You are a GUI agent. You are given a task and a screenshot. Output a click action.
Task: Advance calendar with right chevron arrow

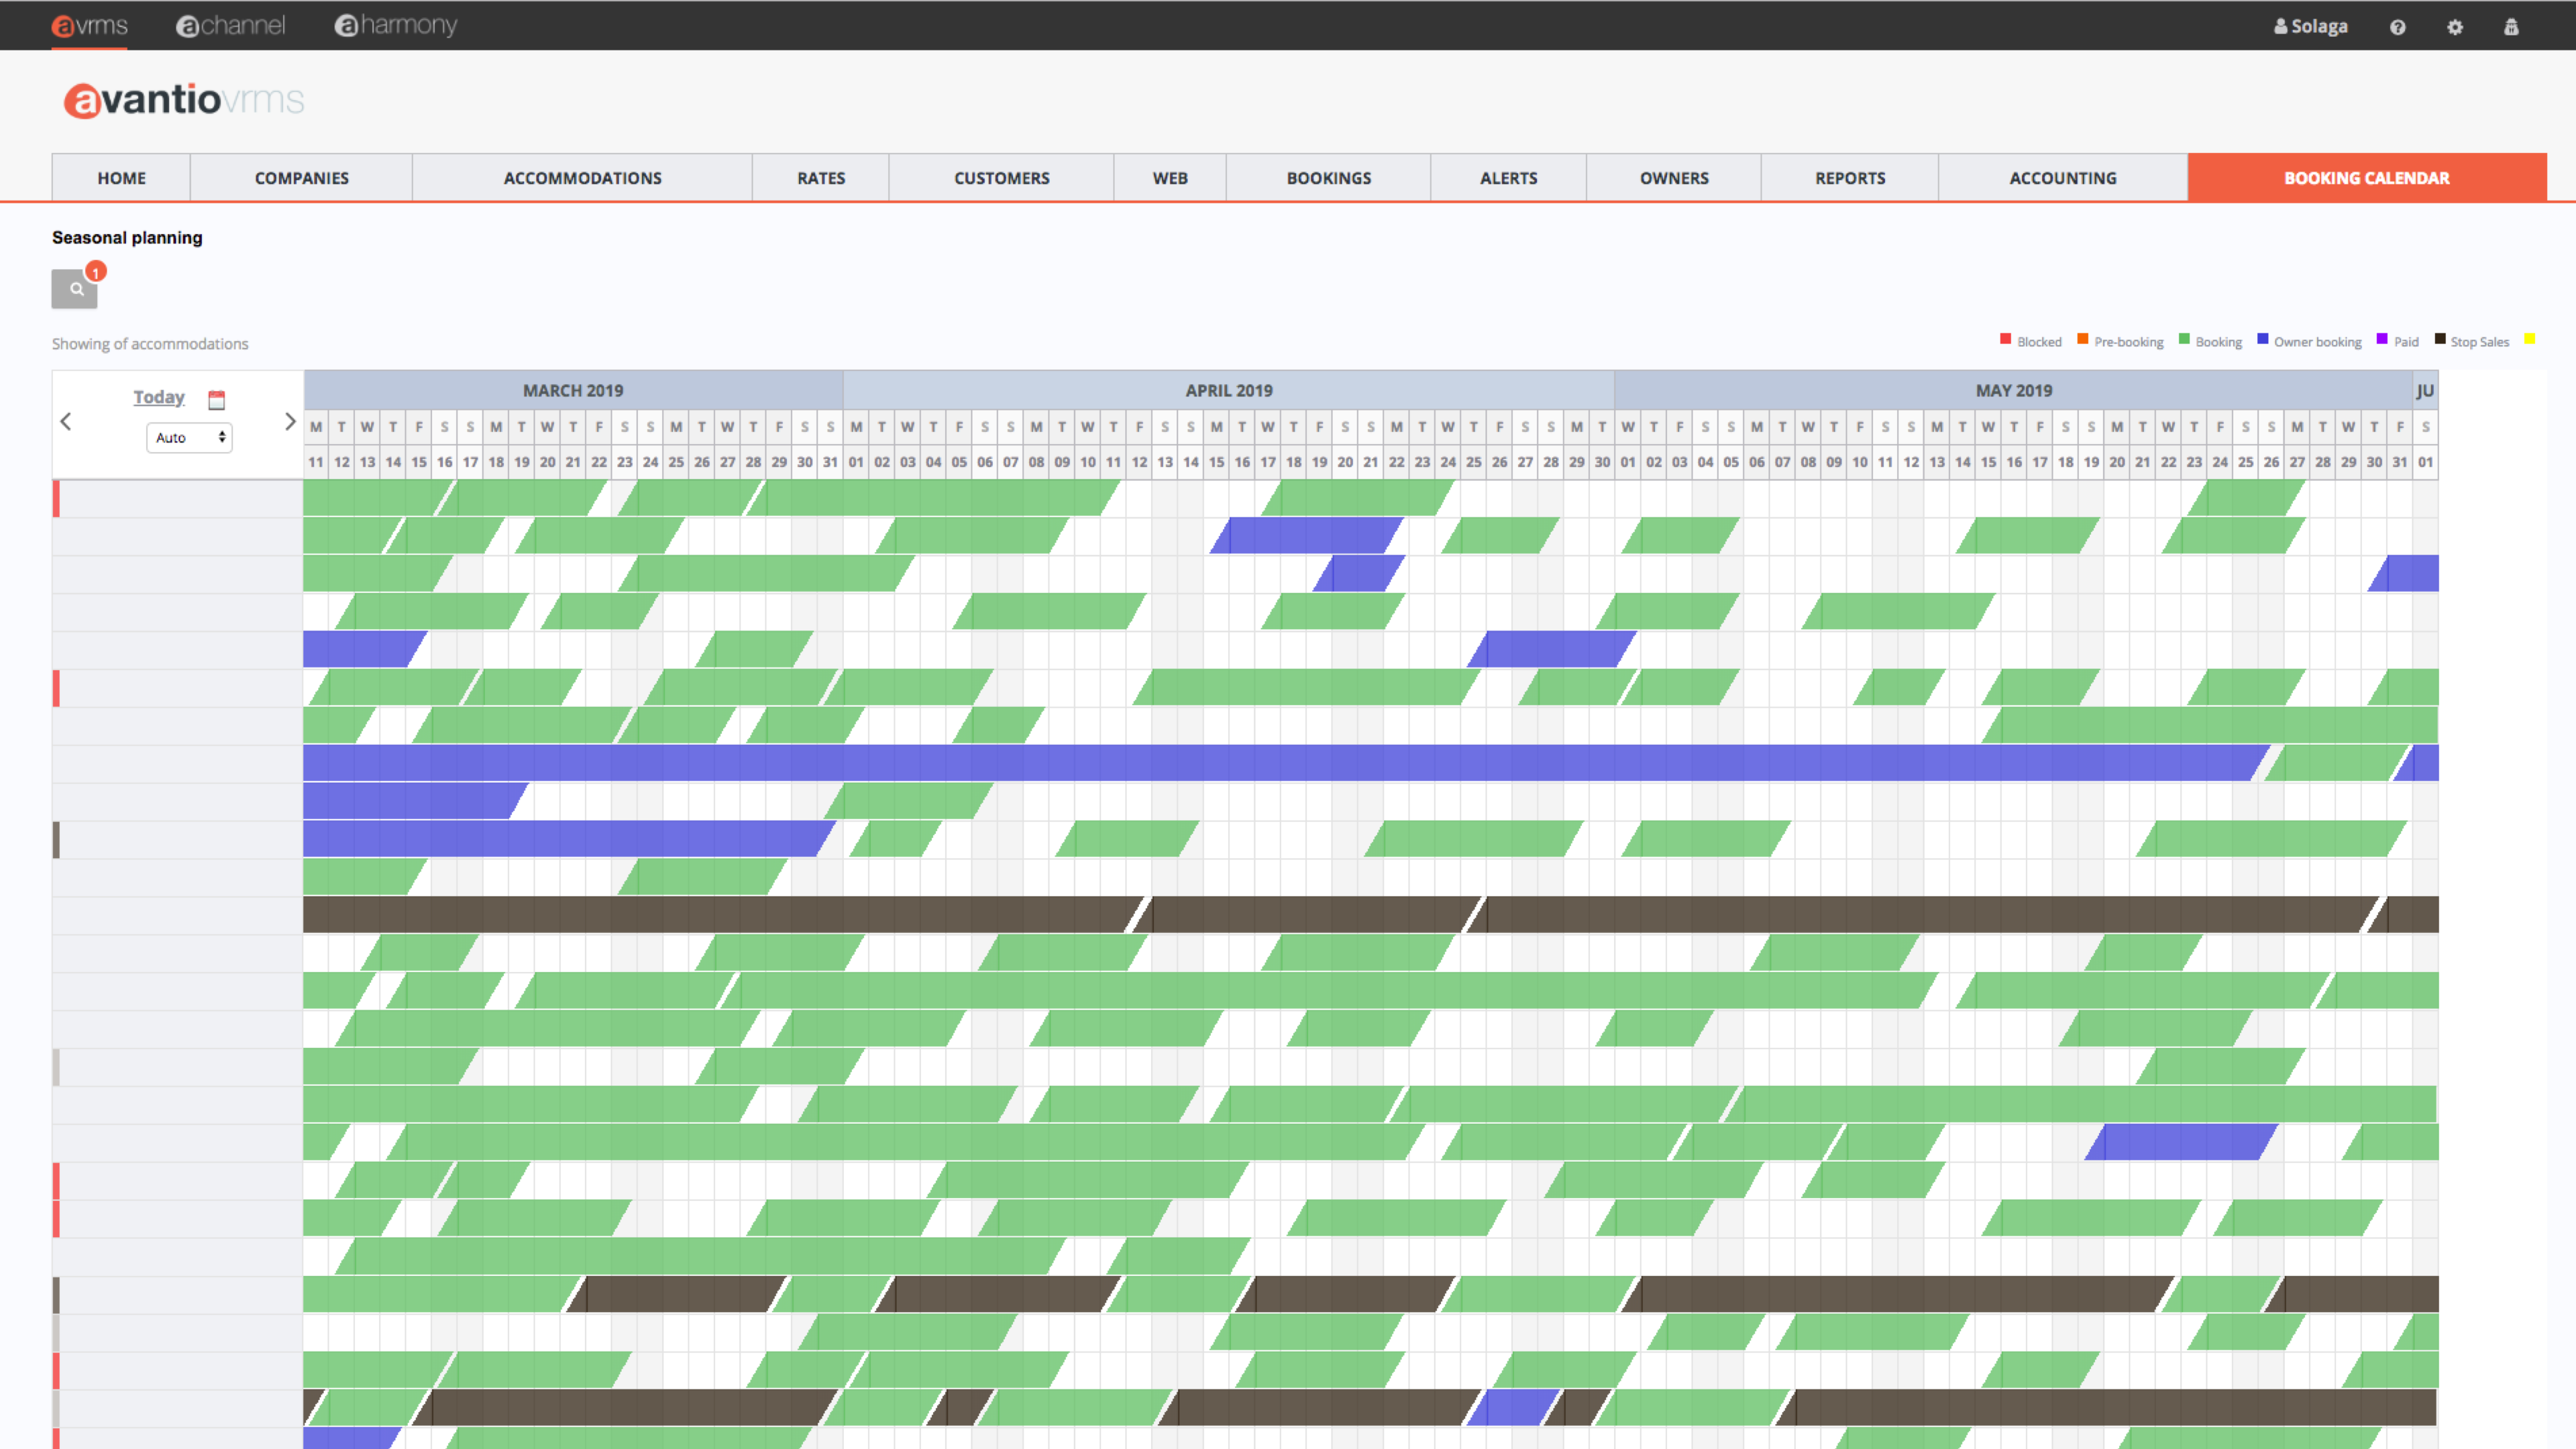pyautogui.click(x=290, y=422)
